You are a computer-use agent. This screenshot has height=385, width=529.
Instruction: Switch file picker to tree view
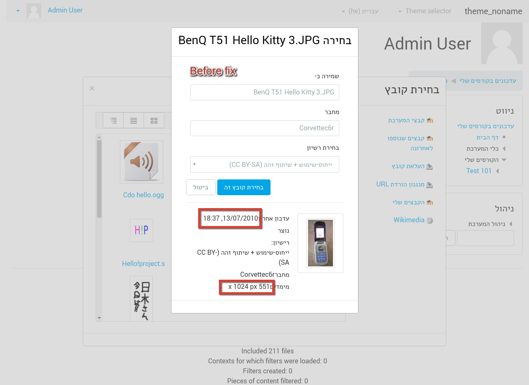tap(113, 121)
